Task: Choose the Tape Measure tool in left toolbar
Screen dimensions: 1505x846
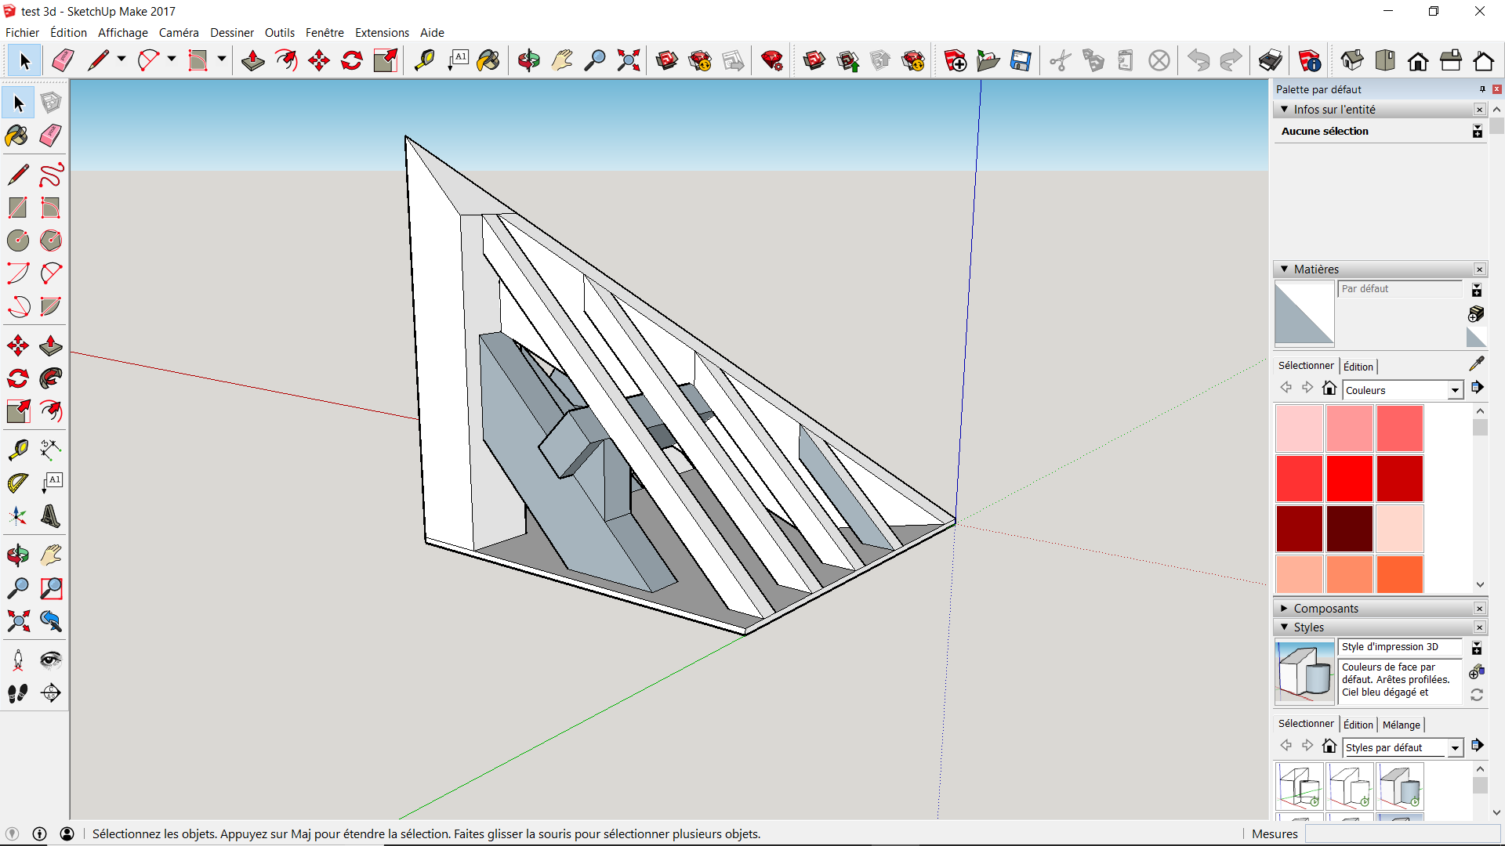Action: (17, 450)
